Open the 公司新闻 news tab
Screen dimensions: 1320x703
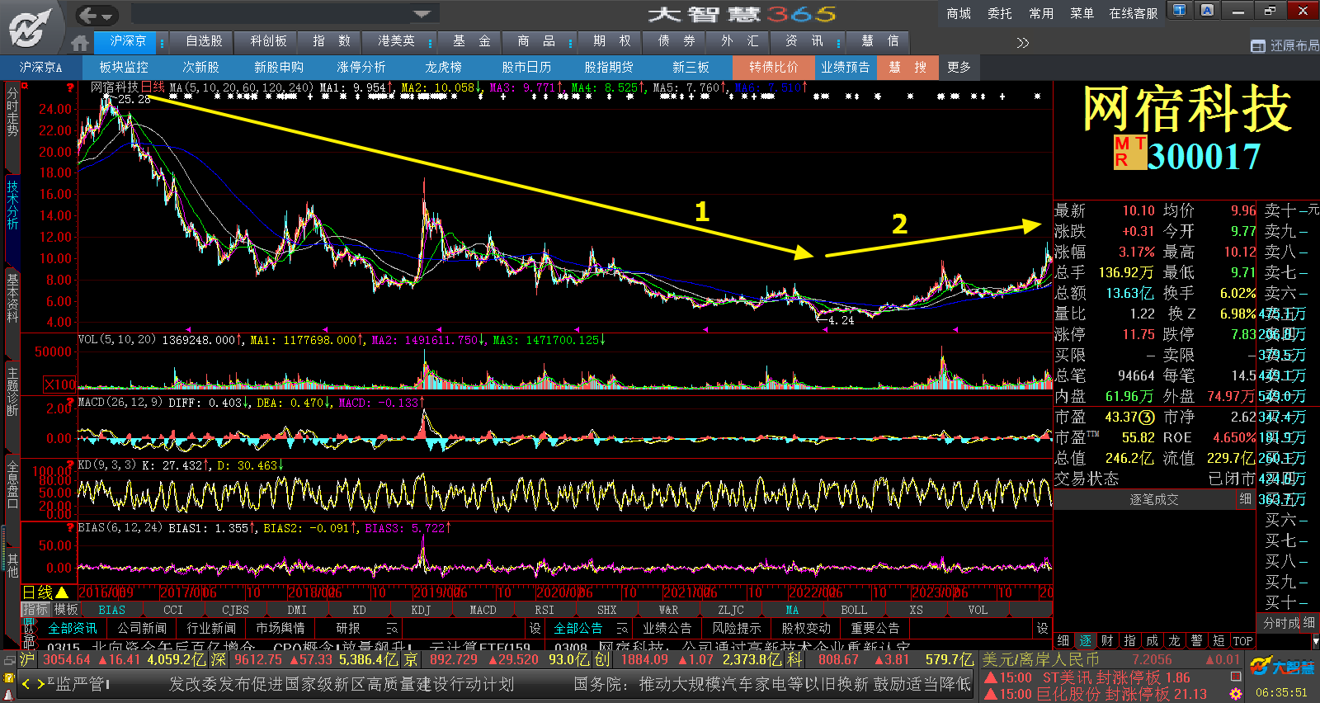pos(142,628)
